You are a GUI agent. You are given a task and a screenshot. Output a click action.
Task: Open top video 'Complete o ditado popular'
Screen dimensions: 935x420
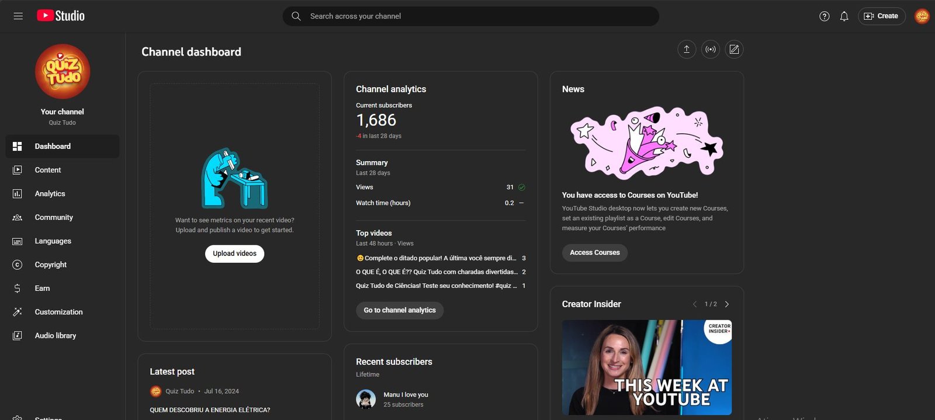click(x=441, y=258)
